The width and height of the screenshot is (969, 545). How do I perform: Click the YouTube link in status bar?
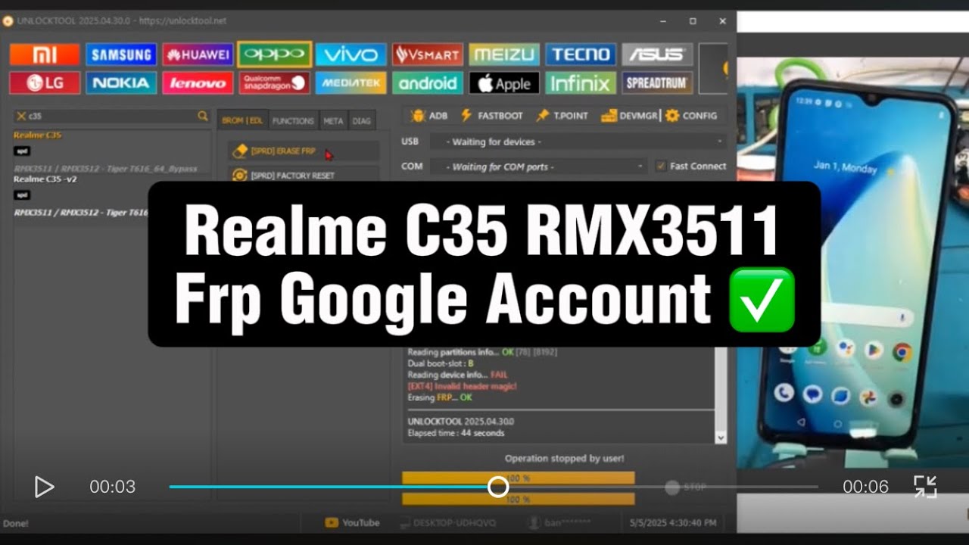352,522
